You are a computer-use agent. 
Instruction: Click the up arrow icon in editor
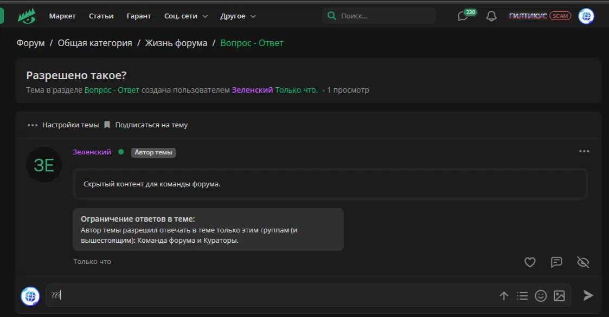[x=504, y=296]
